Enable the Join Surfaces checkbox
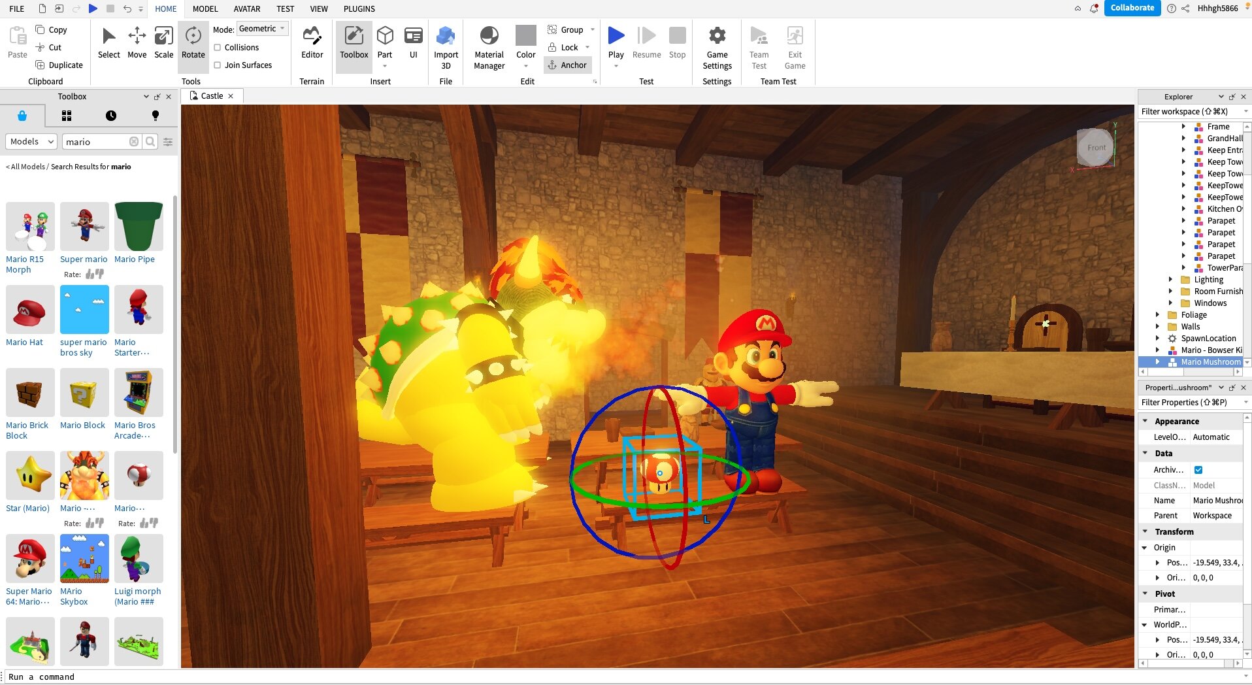Image resolution: width=1252 pixels, height=685 pixels. coord(218,65)
